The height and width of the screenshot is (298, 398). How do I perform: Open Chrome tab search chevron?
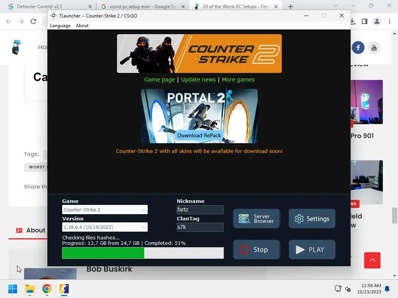tap(335, 5)
